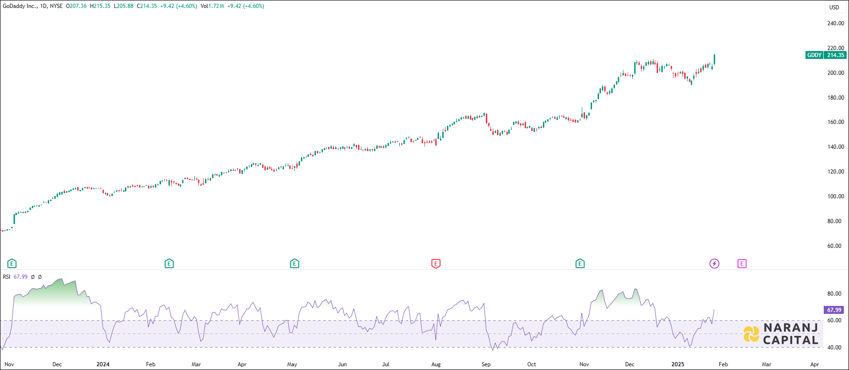
Task: Click the Jun label on time axis
Action: [x=343, y=364]
